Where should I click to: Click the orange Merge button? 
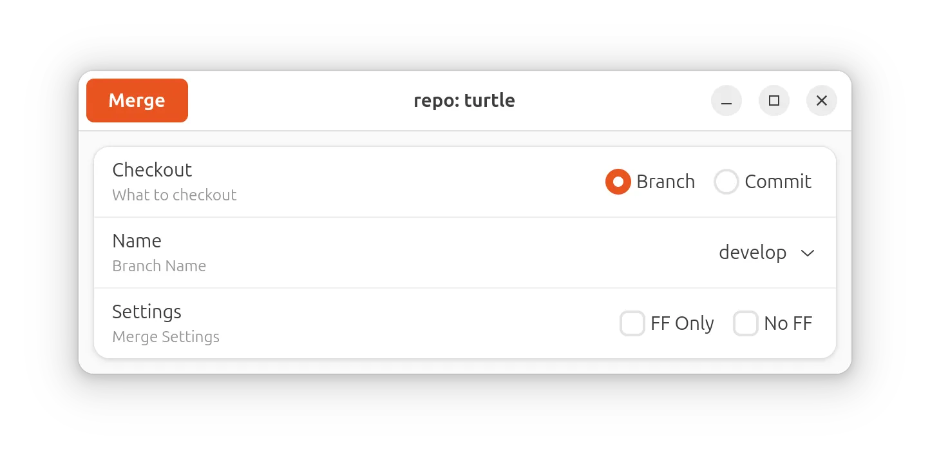click(137, 101)
